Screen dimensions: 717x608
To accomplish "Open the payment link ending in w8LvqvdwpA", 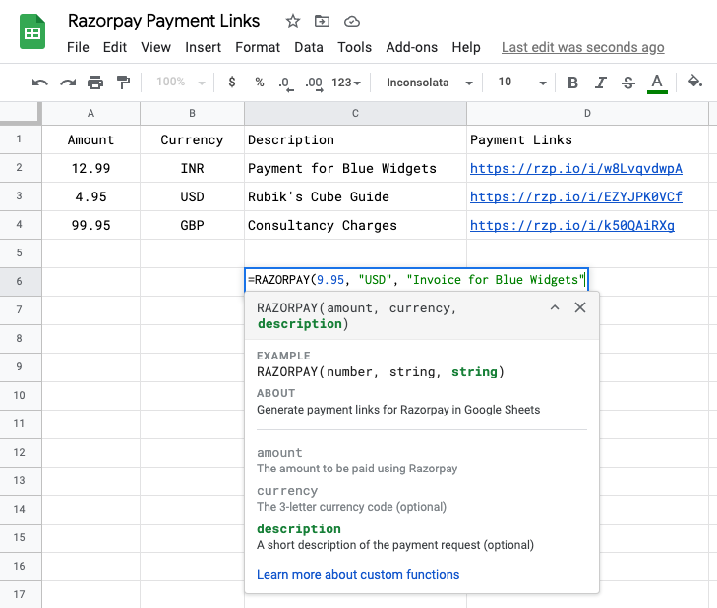I will pos(576,169).
